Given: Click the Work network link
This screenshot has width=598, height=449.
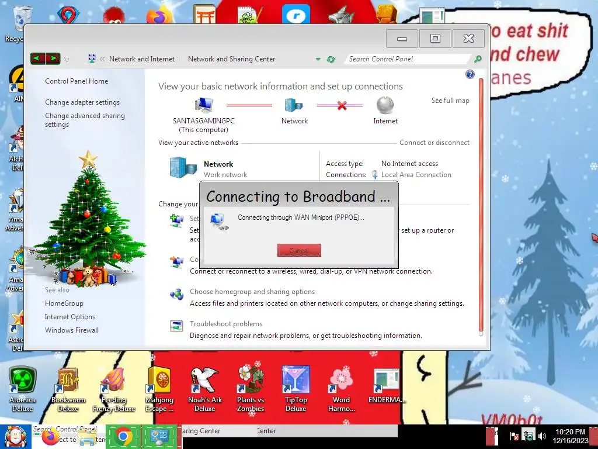Looking at the screenshot, I should (225, 174).
